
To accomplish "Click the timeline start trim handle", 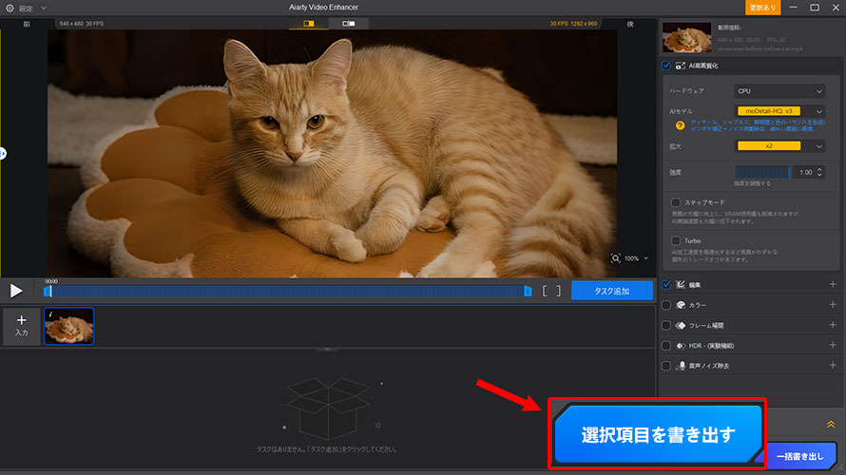I will tap(47, 291).
